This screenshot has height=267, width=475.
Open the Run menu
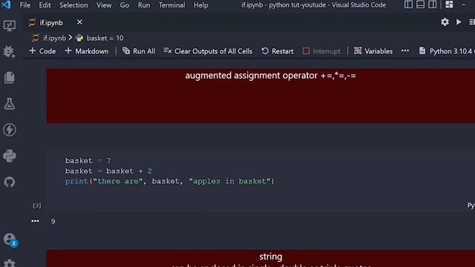tap(144, 5)
